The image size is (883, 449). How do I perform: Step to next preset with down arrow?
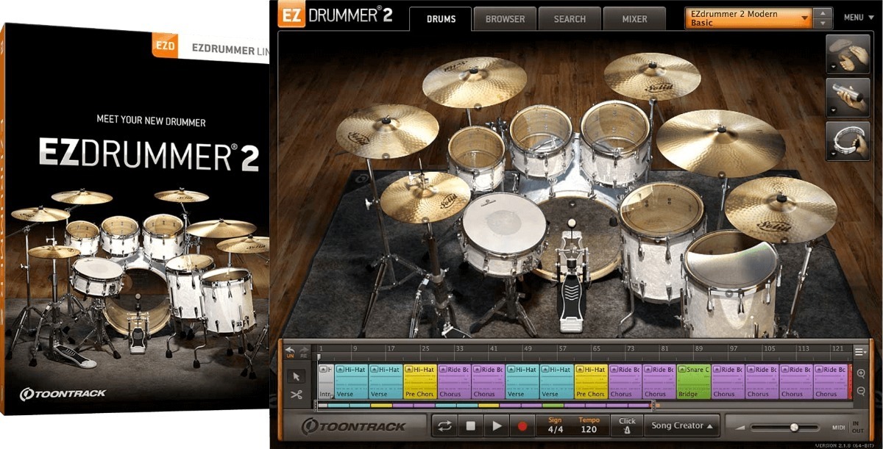click(823, 24)
